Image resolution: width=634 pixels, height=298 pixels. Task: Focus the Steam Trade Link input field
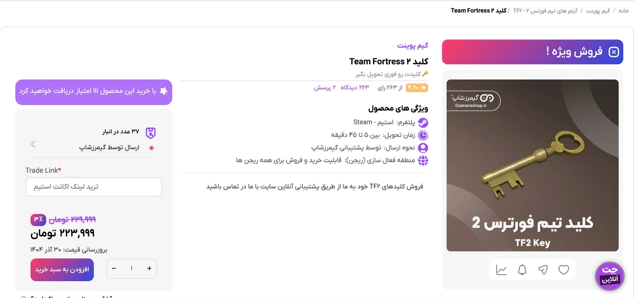(94, 187)
